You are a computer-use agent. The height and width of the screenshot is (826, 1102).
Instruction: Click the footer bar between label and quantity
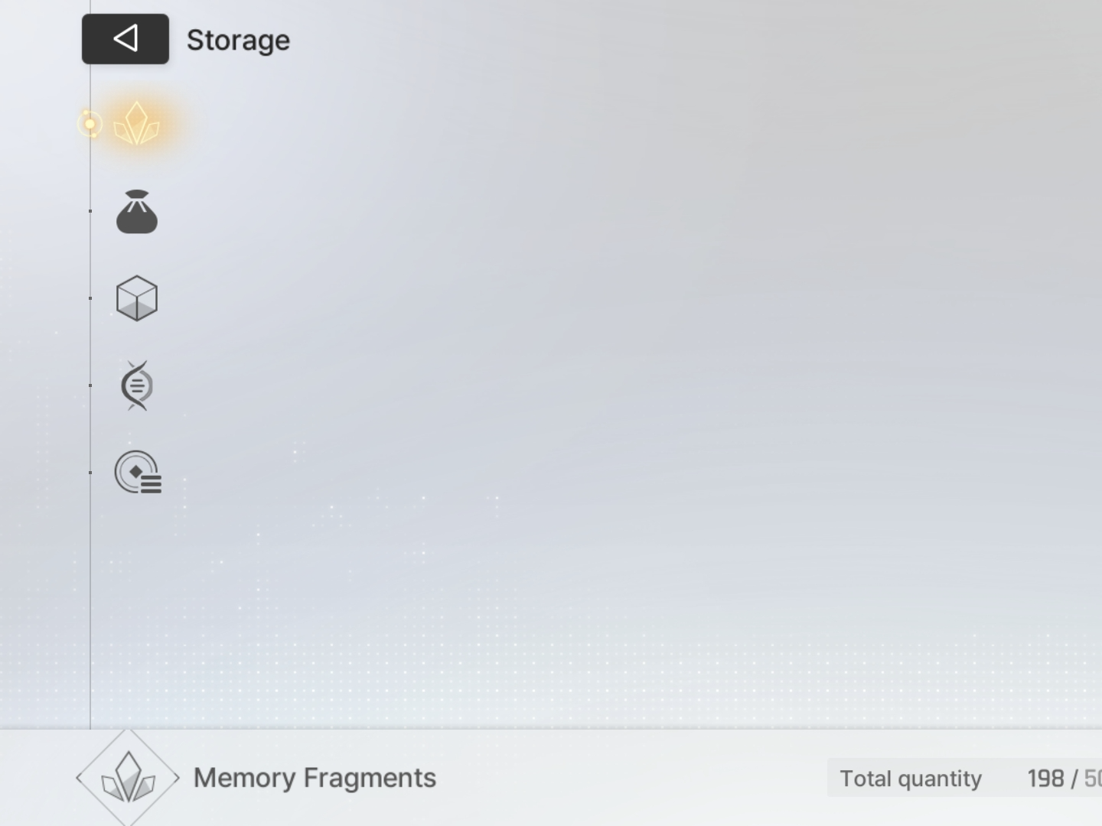coord(628,778)
